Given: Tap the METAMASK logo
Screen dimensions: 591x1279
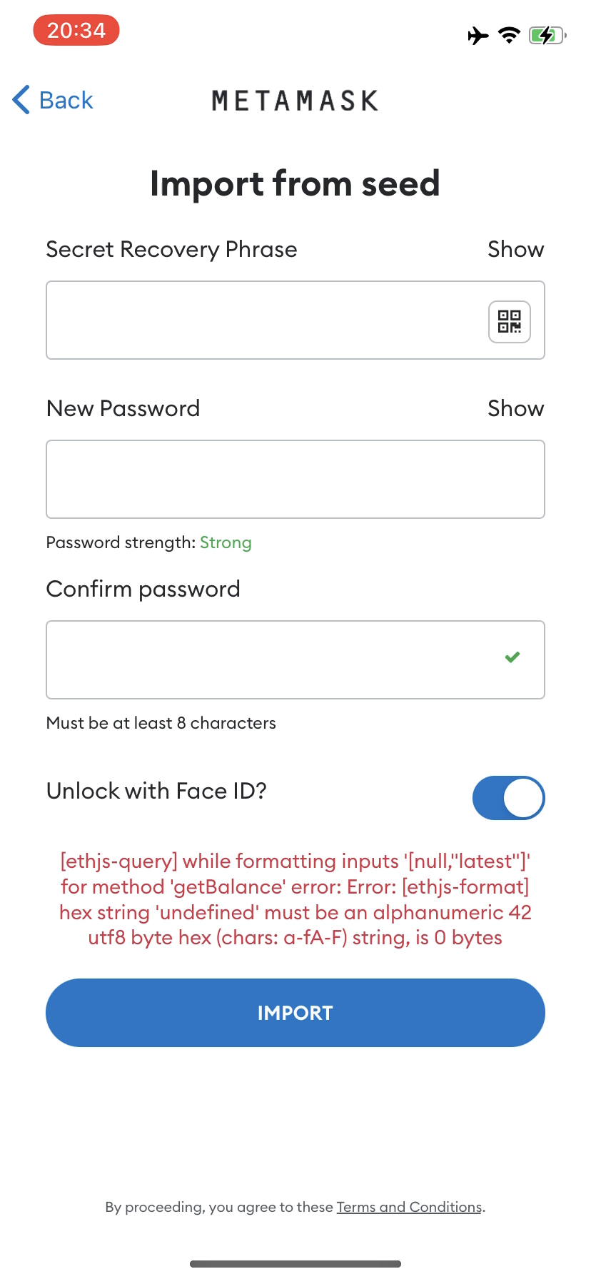Looking at the screenshot, I should pos(295,100).
